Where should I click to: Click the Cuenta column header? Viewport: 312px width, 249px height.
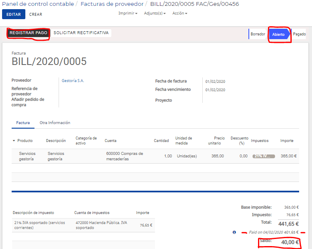(111, 141)
